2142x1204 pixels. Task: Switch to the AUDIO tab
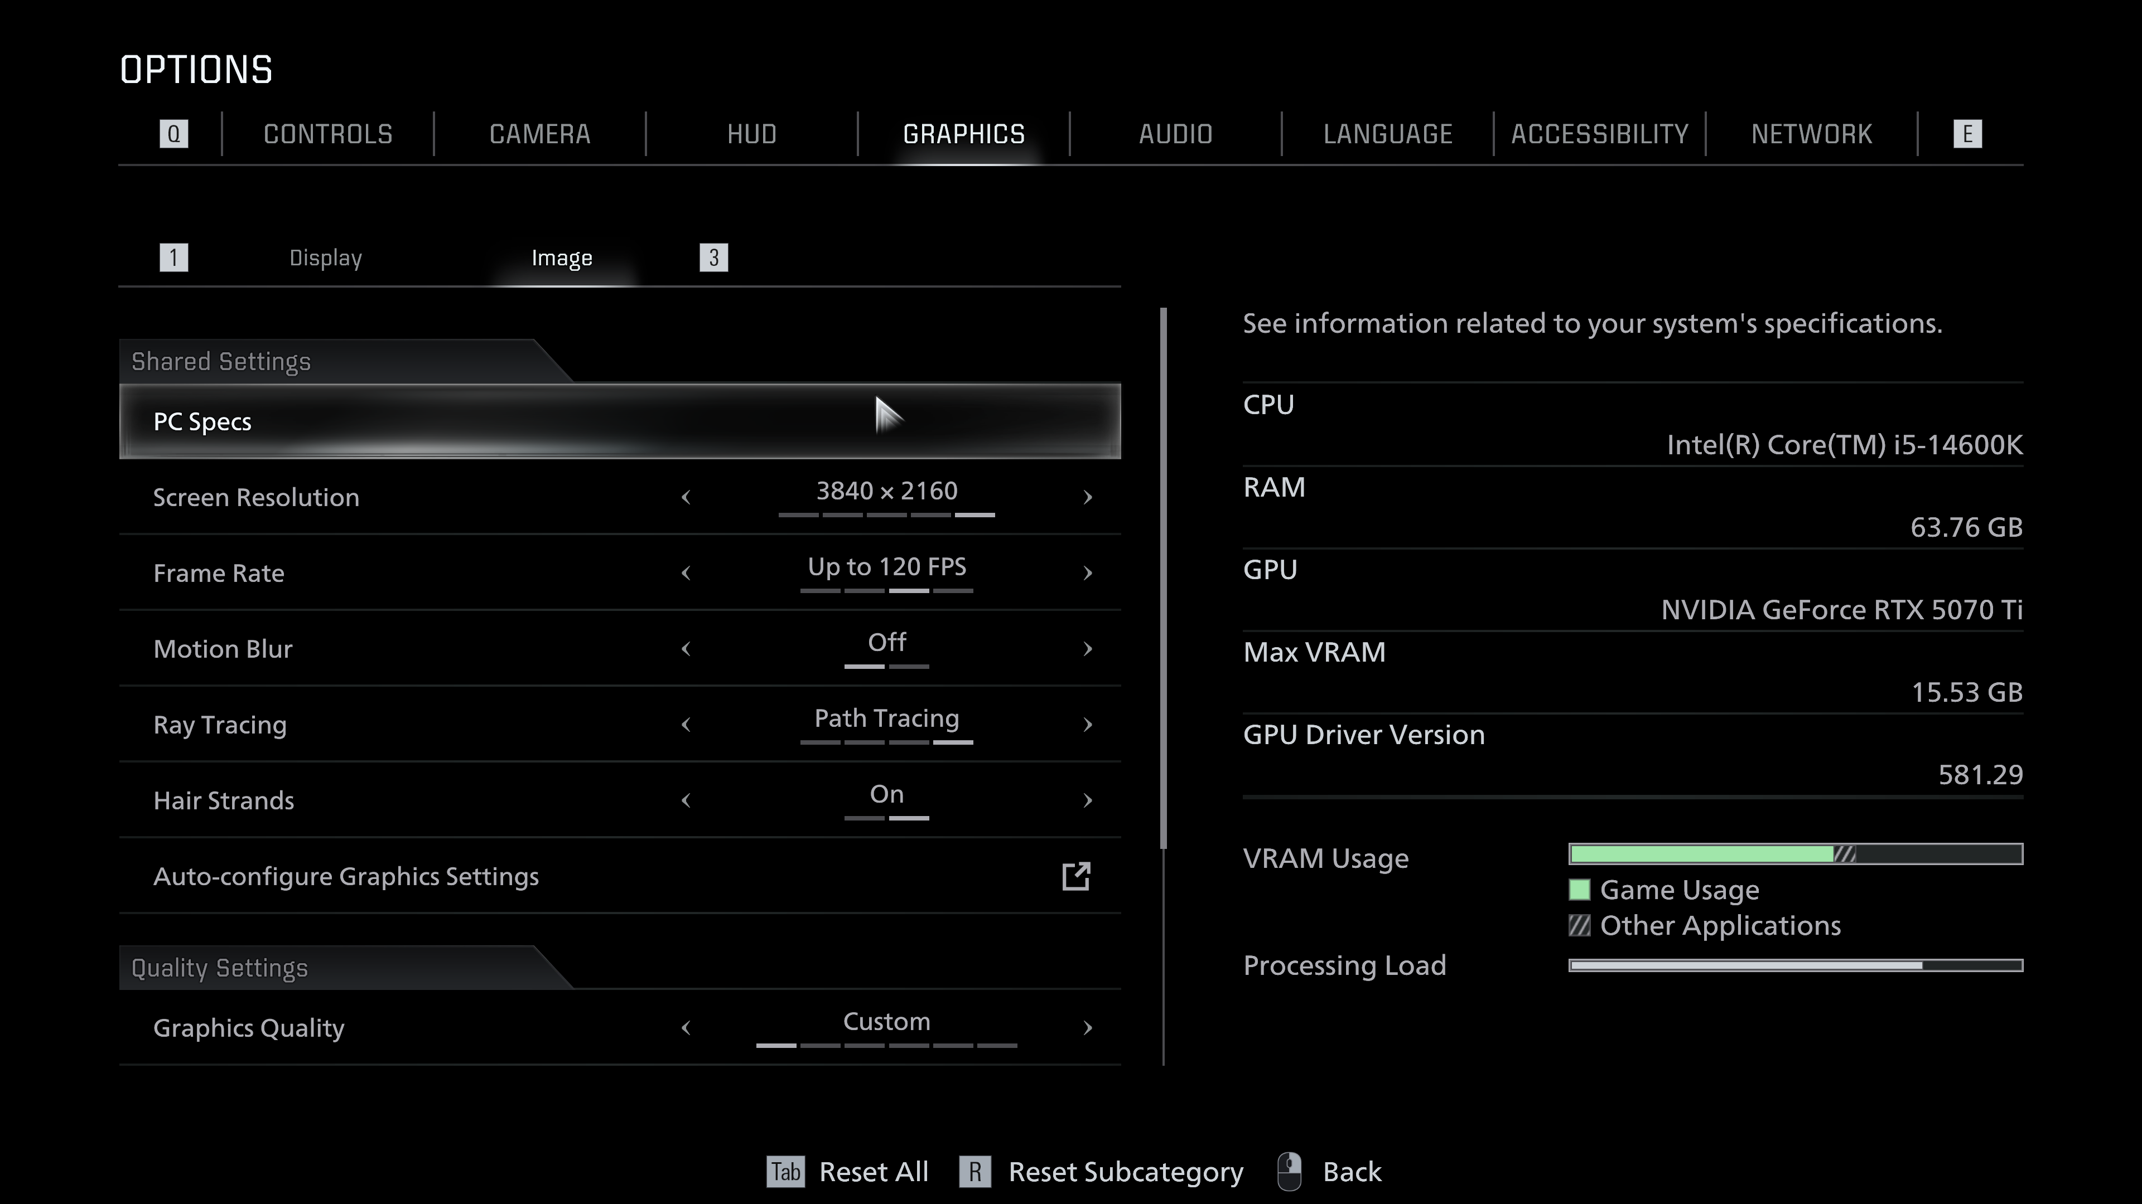tap(1175, 134)
